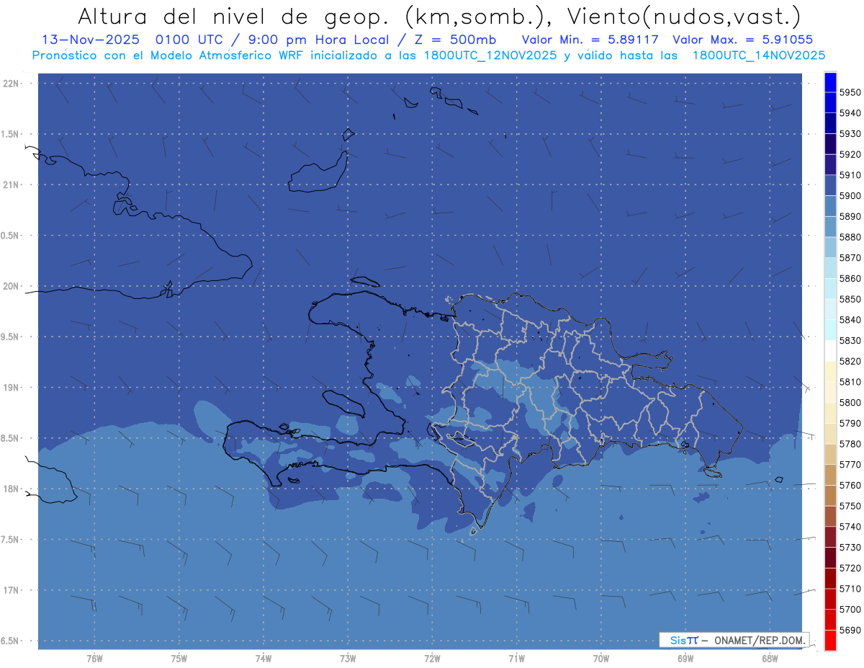Click Gonâve Island west of Haiti

click(343, 403)
